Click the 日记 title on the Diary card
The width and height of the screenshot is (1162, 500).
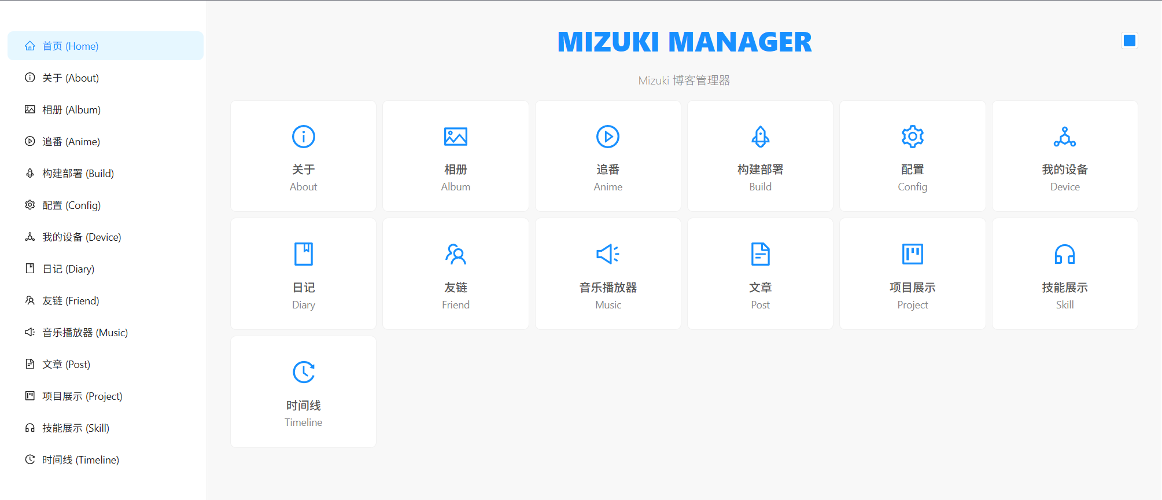(304, 288)
